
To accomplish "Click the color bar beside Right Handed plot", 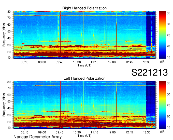I will (x=162, y=35).
